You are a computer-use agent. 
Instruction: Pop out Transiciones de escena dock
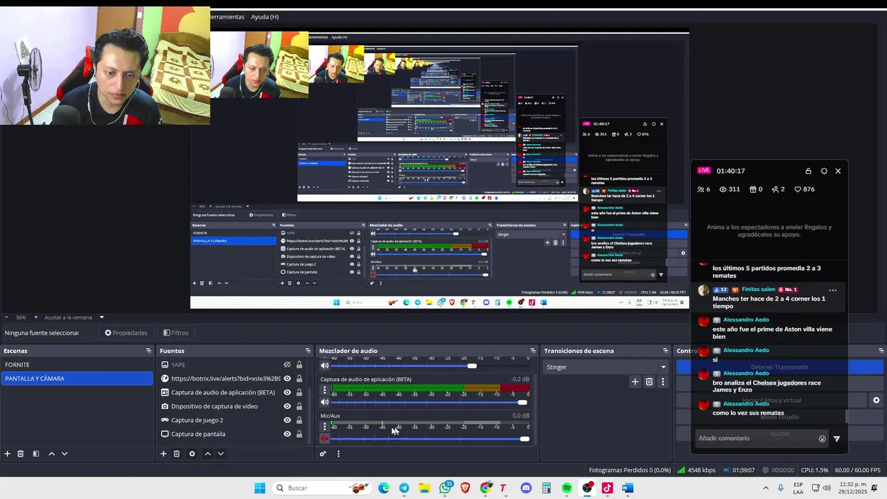665,351
